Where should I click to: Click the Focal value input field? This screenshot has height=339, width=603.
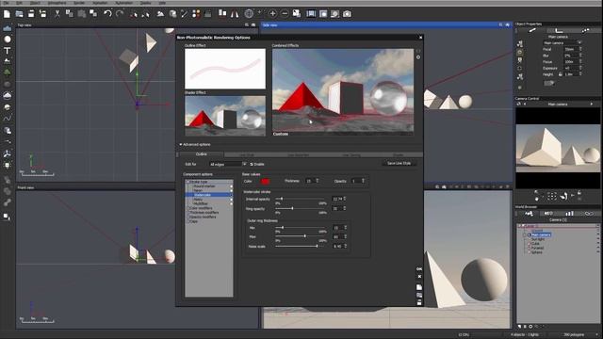(571, 49)
